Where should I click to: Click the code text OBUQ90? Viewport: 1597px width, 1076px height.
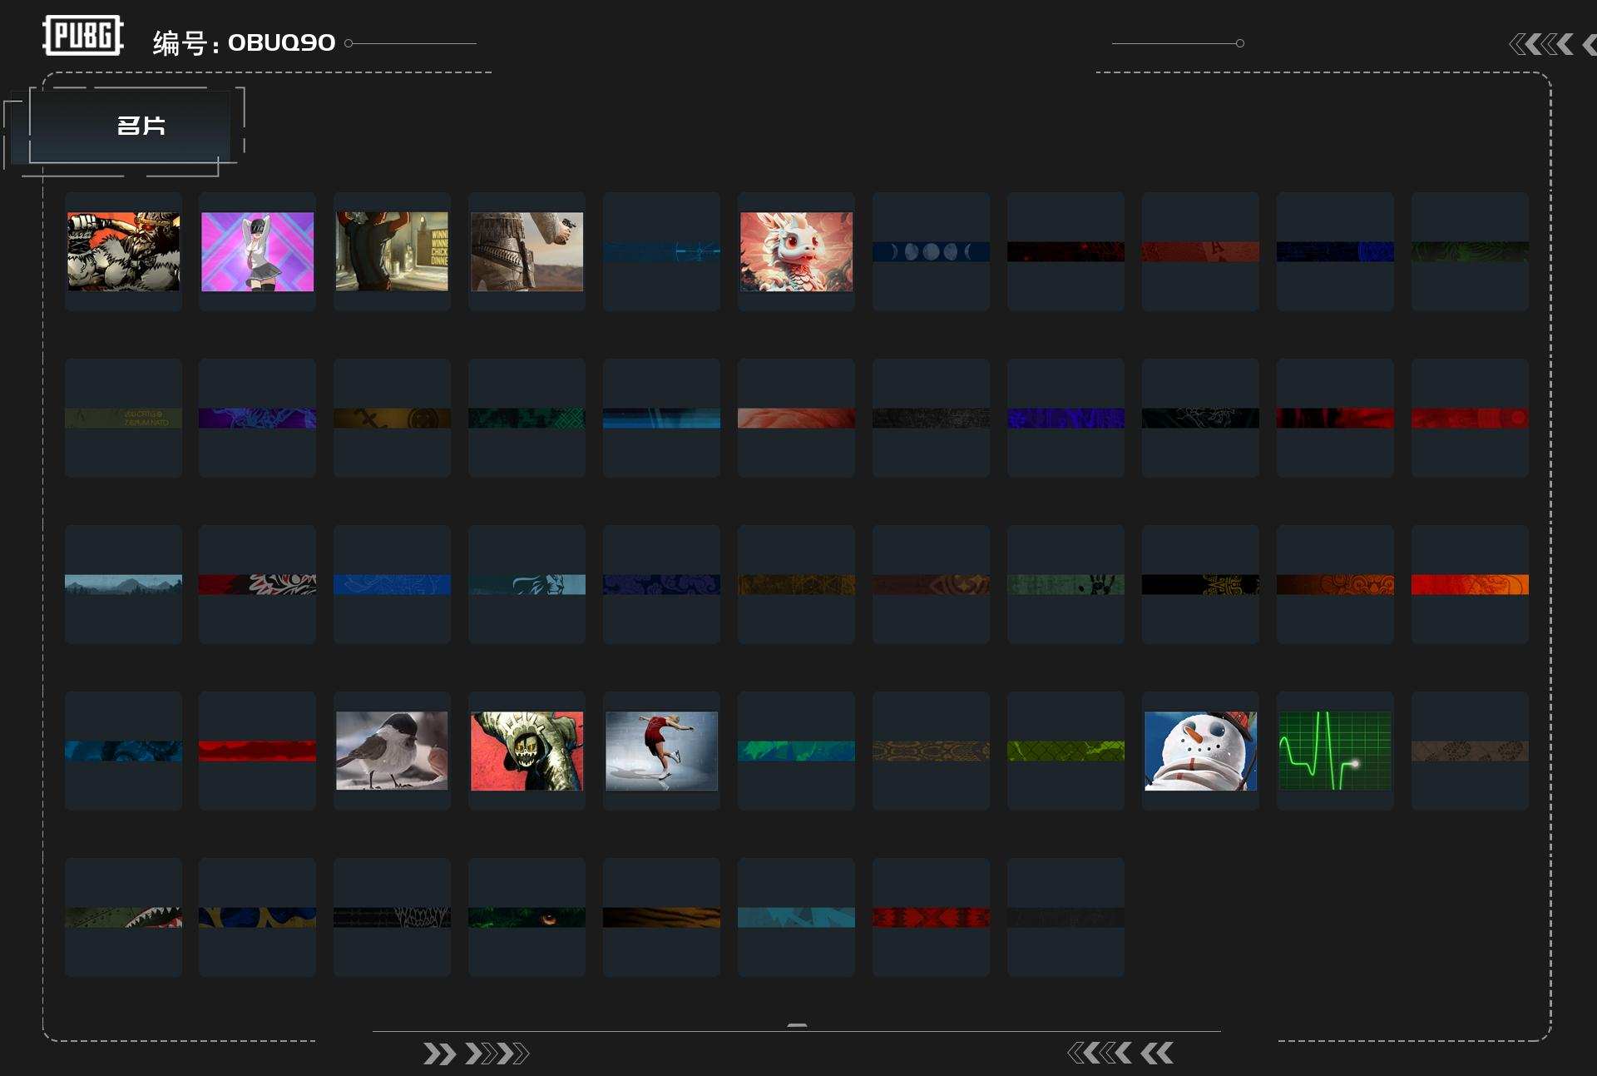(x=281, y=42)
